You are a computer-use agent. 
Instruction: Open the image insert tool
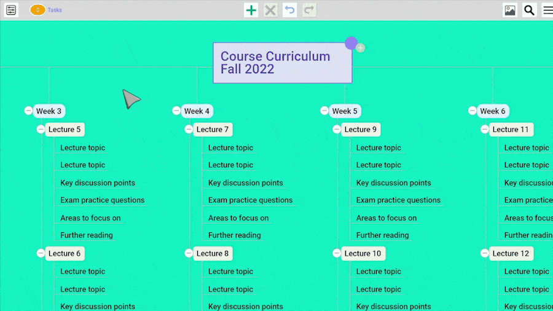510,10
